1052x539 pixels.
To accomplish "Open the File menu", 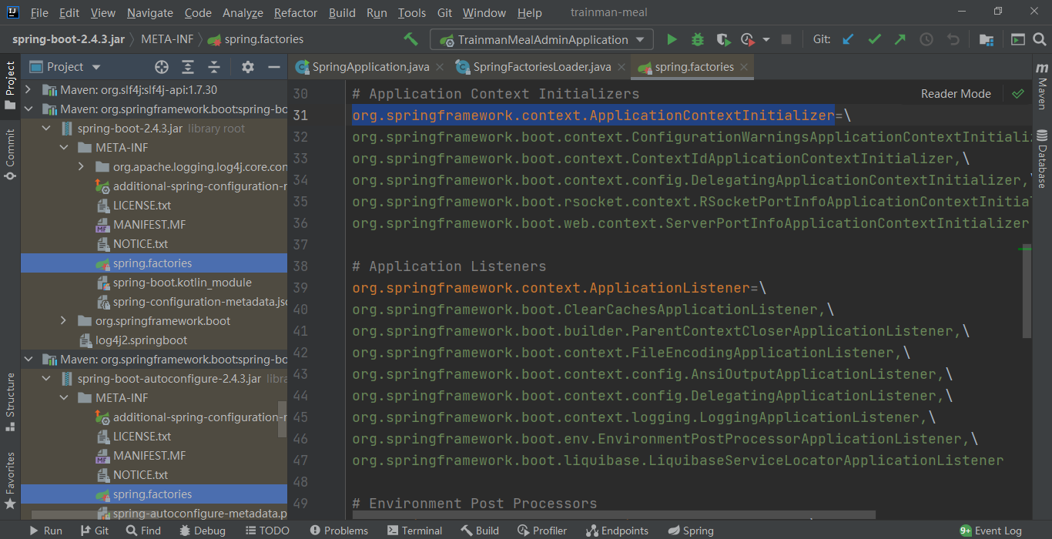I will pos(39,13).
